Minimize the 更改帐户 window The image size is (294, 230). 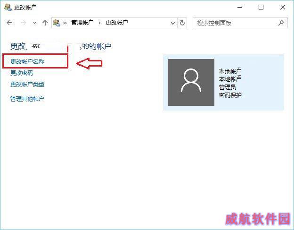coord(240,8)
